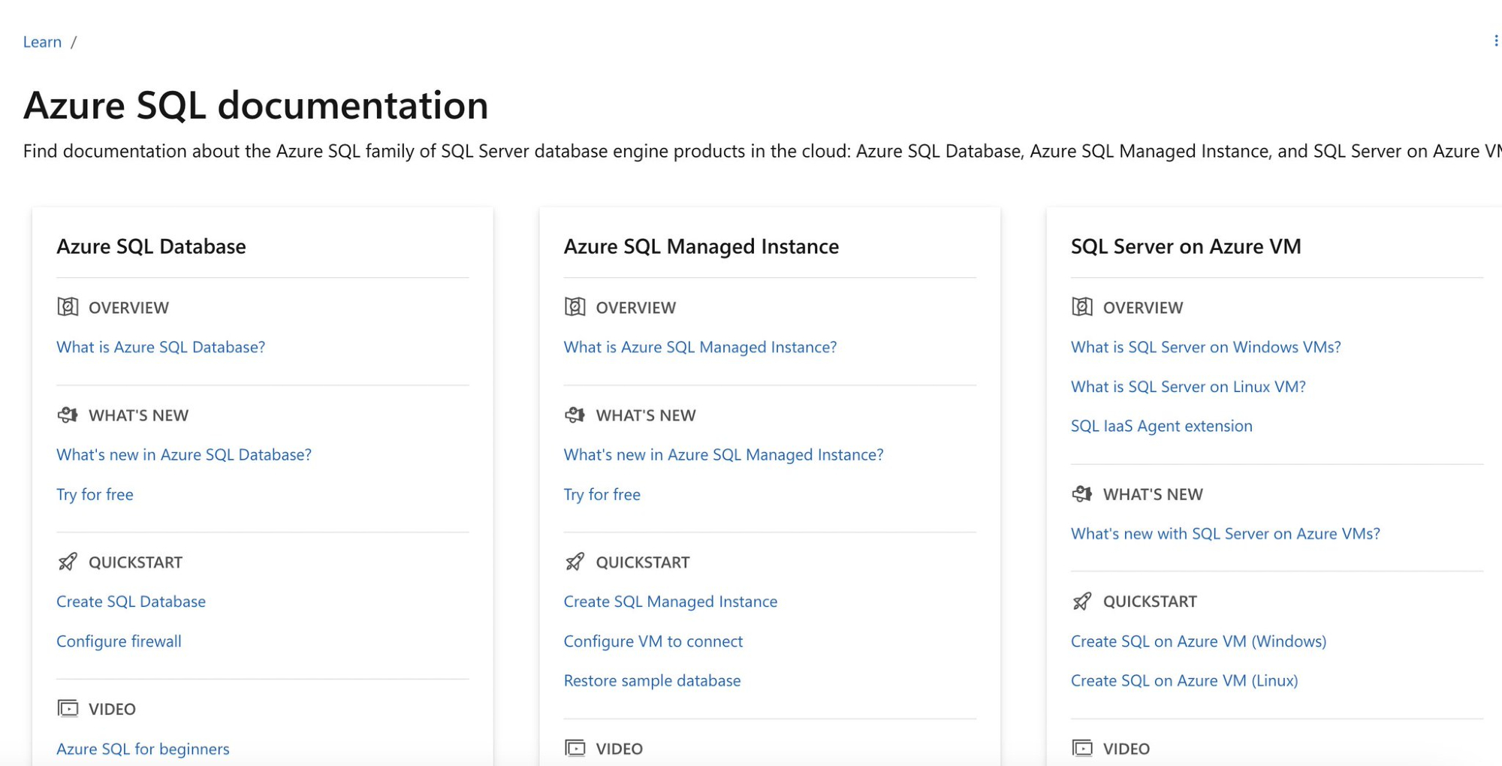
Task: Open 'Create SQL Database' quickstart link
Action: point(131,602)
